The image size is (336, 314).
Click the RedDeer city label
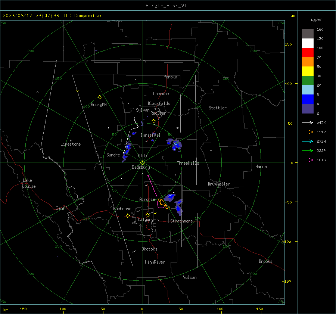coord(158,113)
